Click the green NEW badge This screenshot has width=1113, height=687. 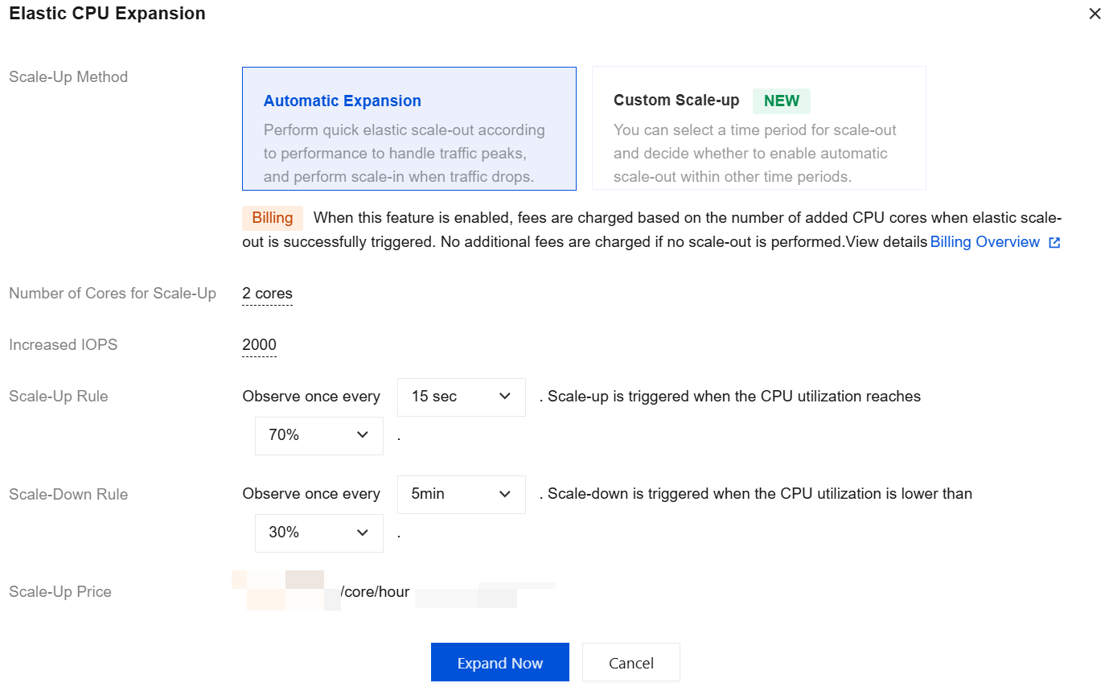781,101
